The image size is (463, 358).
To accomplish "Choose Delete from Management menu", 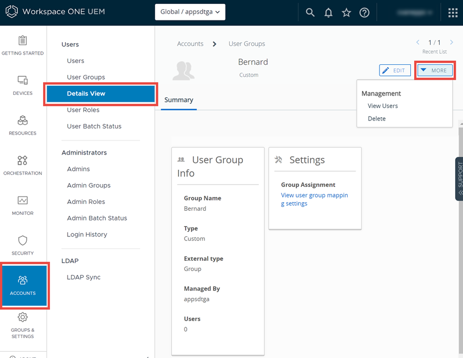I will [x=377, y=119].
